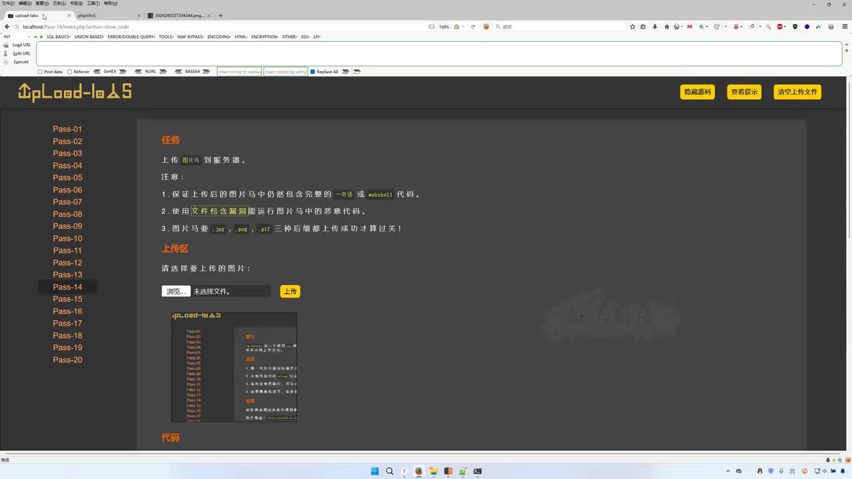The height and width of the screenshot is (479, 852).
Task: Click the 查看提示 button
Action: (x=744, y=92)
